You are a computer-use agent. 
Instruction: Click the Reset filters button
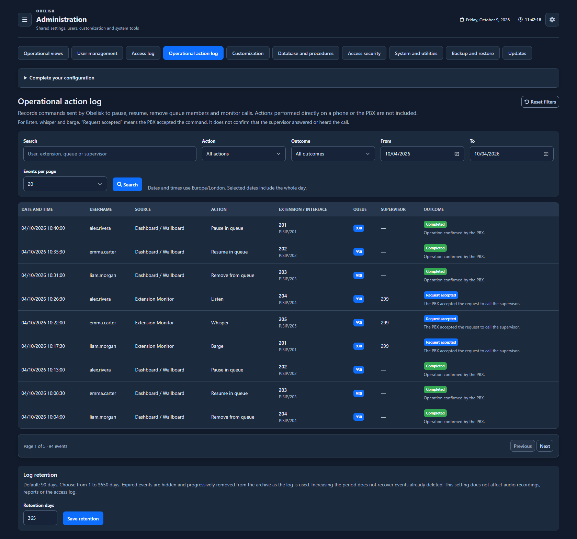540,102
